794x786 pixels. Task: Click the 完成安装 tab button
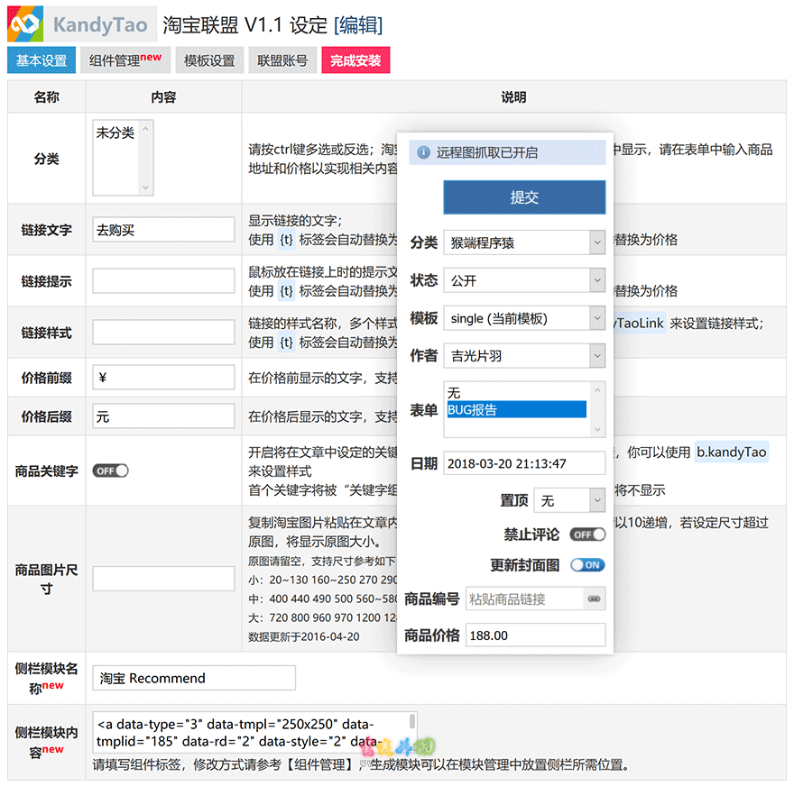pyautogui.click(x=355, y=60)
